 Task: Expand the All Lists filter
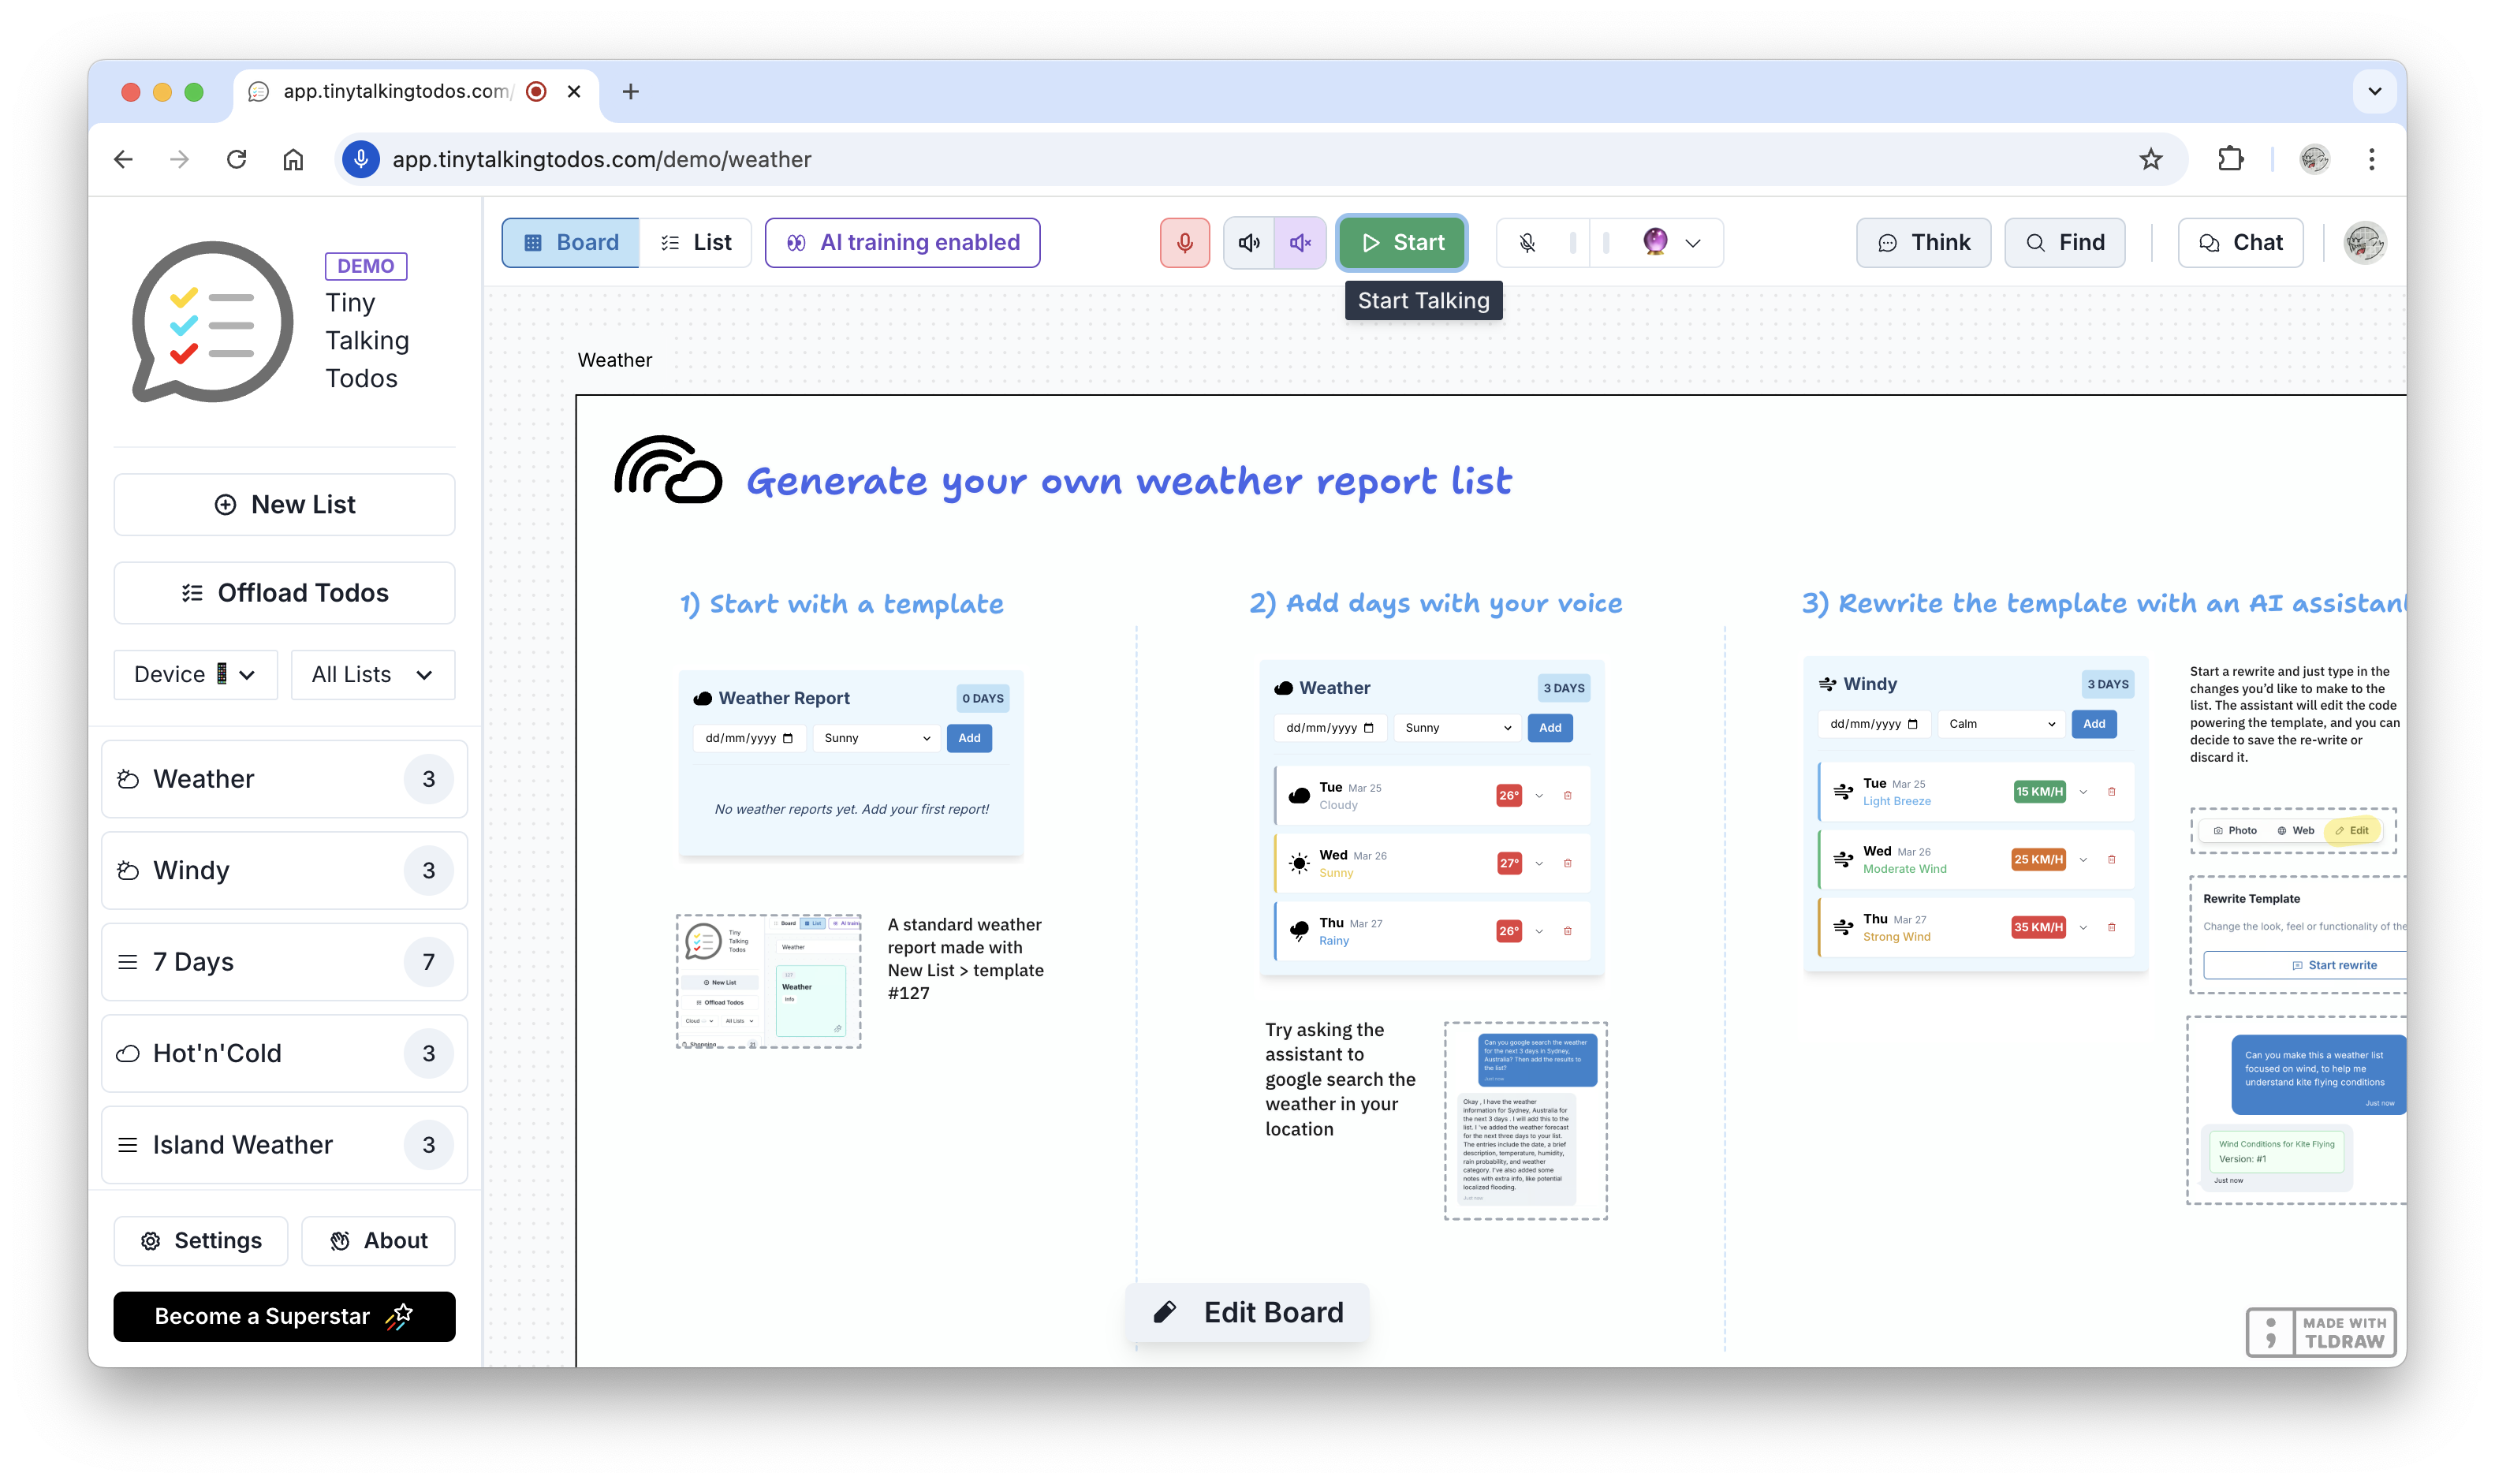pos(372,675)
